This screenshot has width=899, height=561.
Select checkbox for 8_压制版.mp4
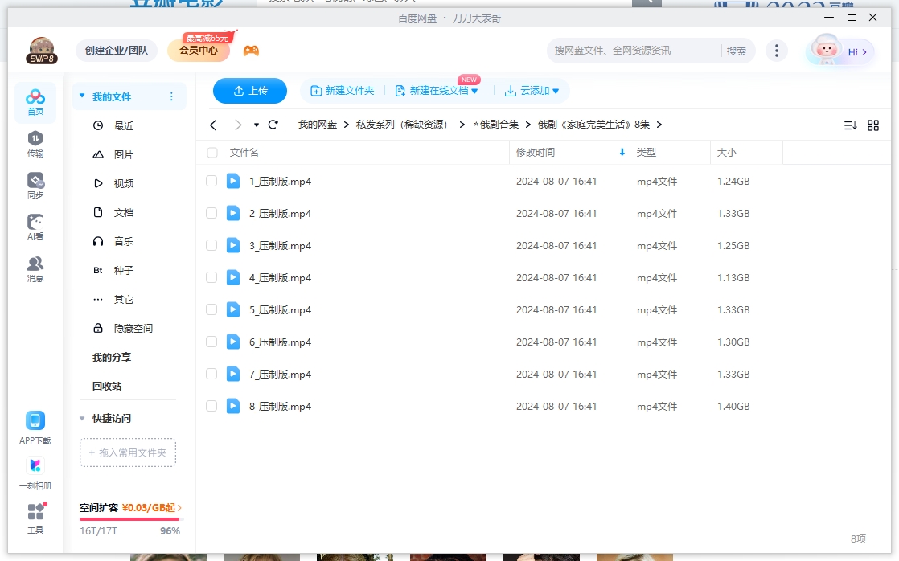coord(211,406)
